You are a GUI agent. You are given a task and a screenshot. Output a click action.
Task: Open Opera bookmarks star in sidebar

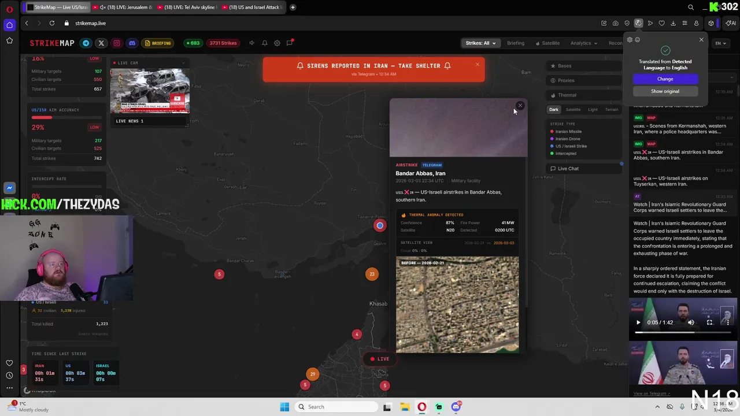9,40
